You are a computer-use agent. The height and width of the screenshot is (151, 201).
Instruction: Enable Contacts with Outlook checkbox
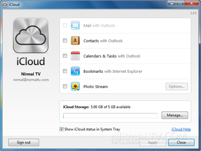65,40
